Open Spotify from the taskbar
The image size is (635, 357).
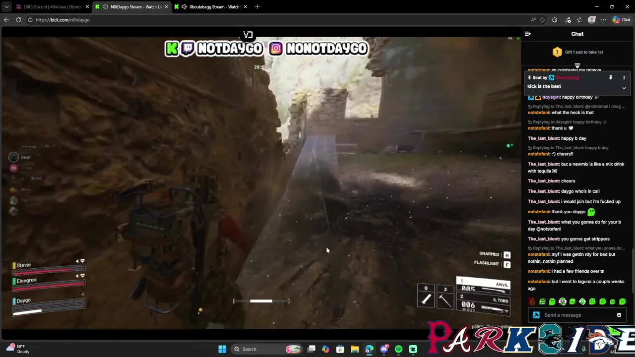tap(398, 349)
